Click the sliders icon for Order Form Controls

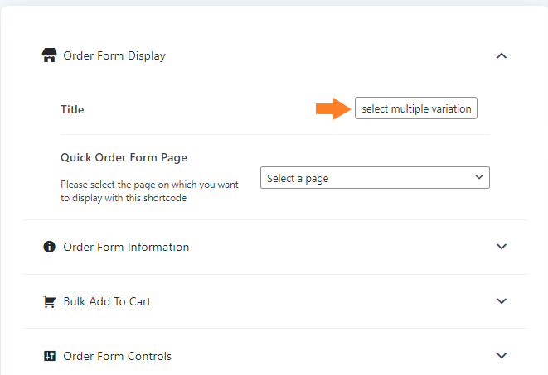click(49, 356)
